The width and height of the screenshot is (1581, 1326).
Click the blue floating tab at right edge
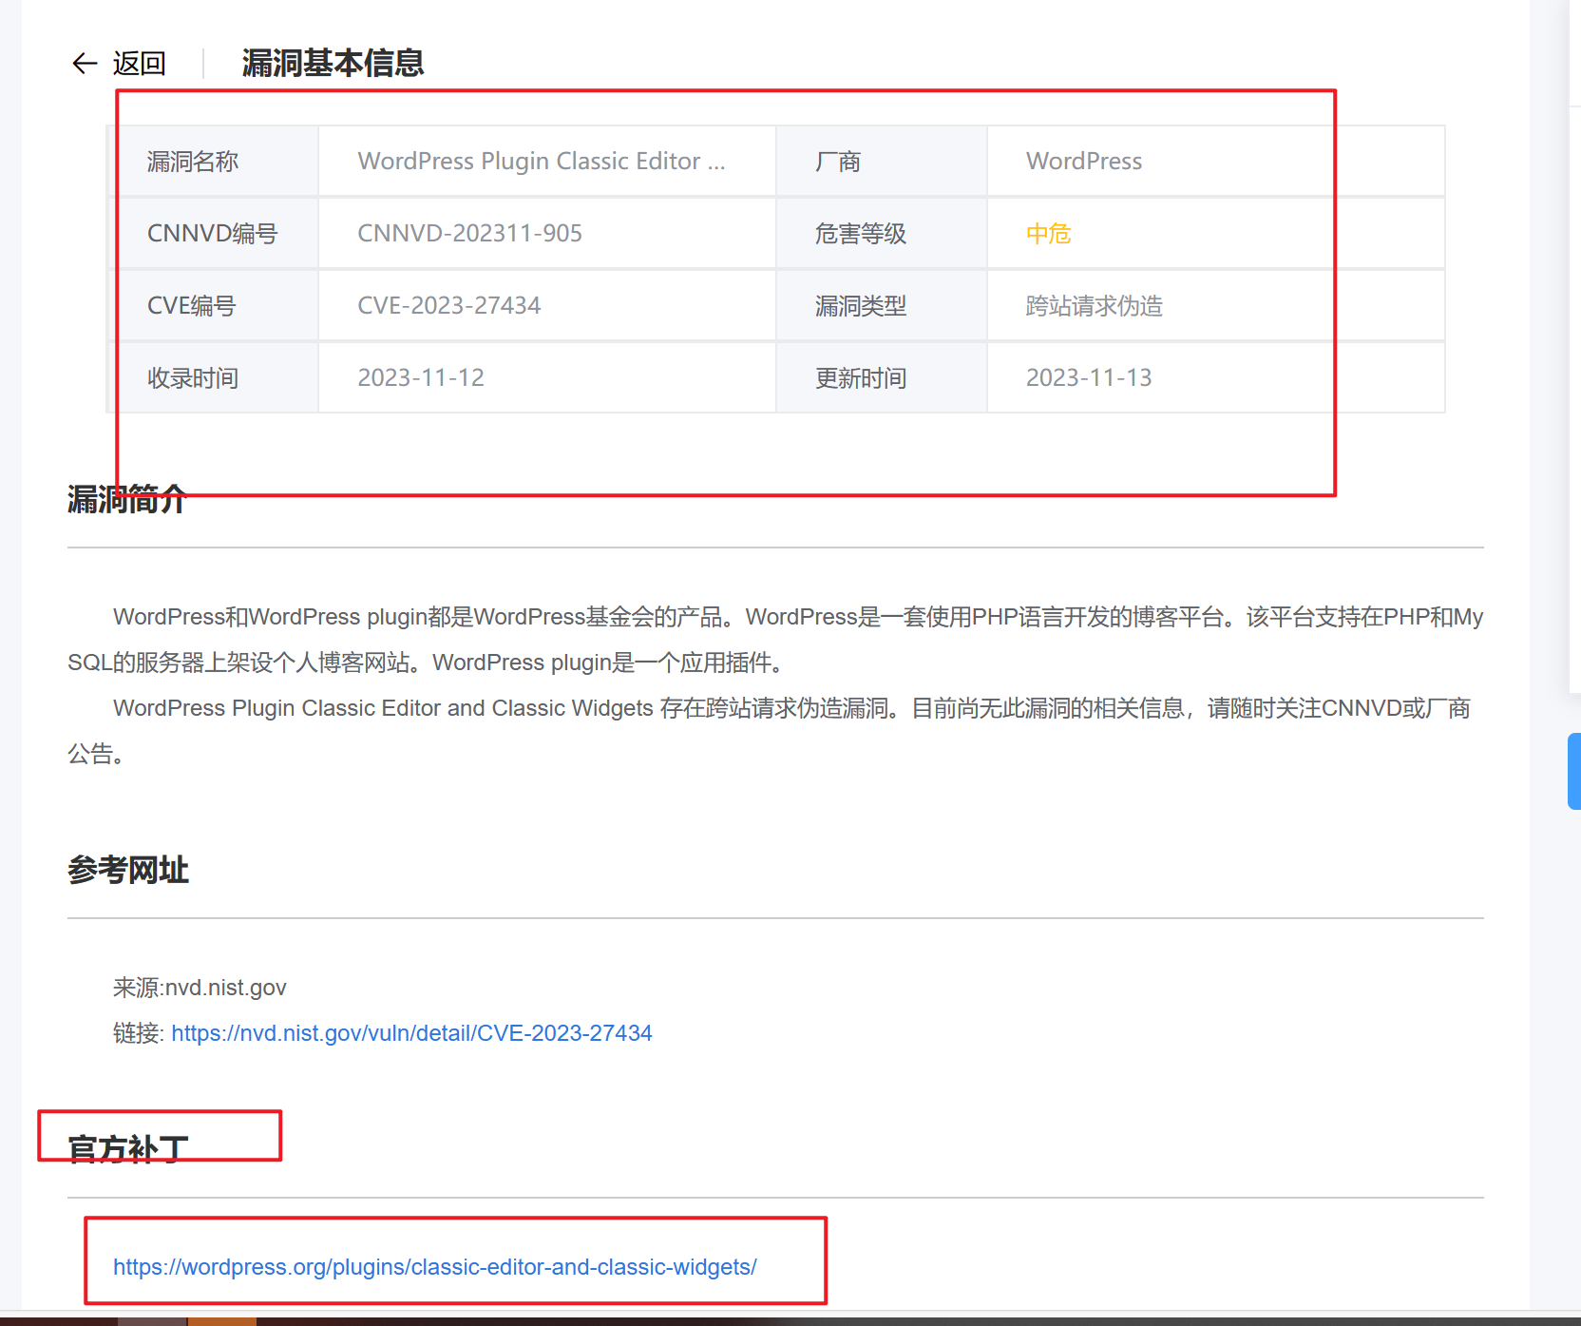[1574, 771]
